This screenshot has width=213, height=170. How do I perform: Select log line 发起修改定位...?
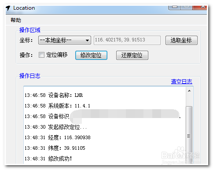[x=55, y=127]
